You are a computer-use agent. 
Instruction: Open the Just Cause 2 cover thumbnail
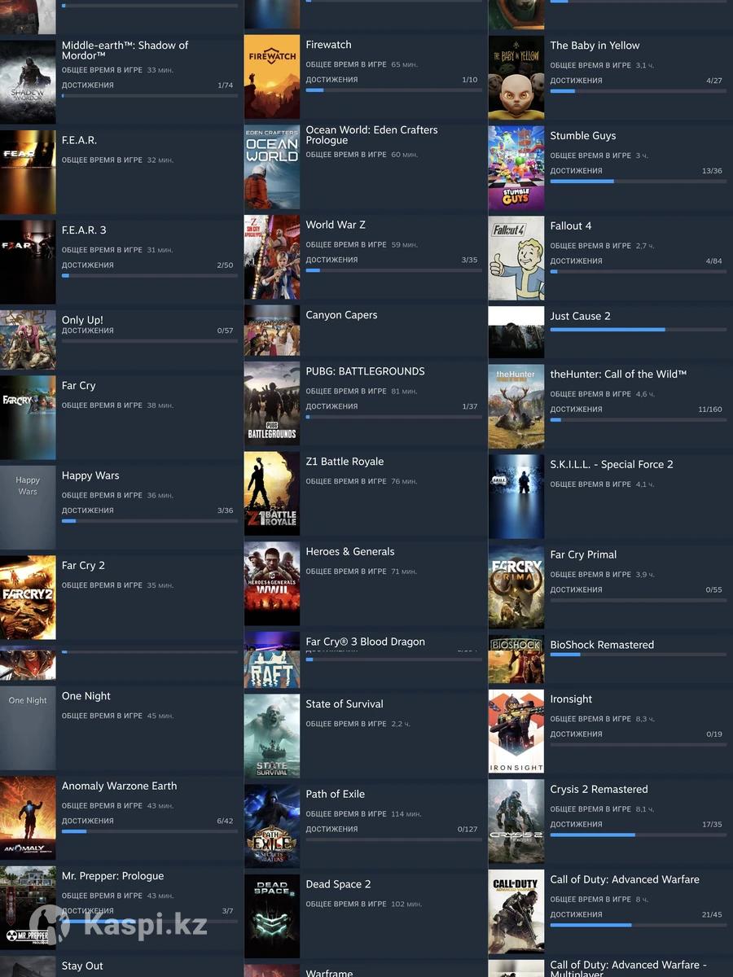[x=516, y=332]
